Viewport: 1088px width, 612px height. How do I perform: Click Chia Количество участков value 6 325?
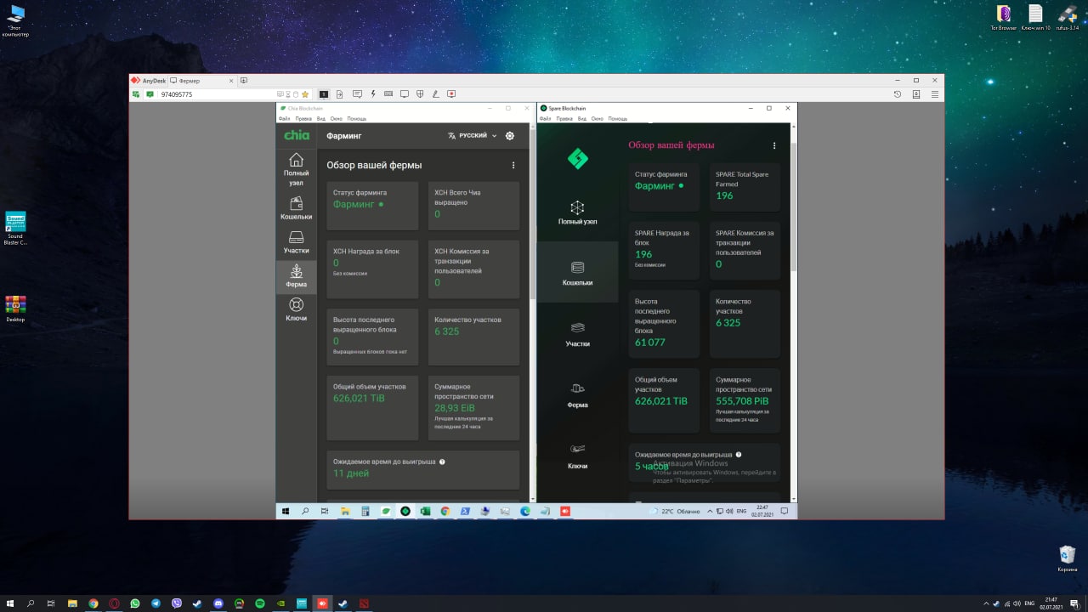coord(446,331)
